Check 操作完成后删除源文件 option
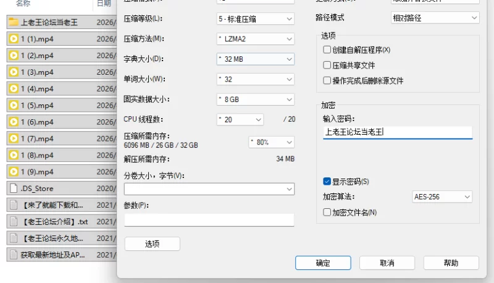The image size is (494, 283). (327, 81)
